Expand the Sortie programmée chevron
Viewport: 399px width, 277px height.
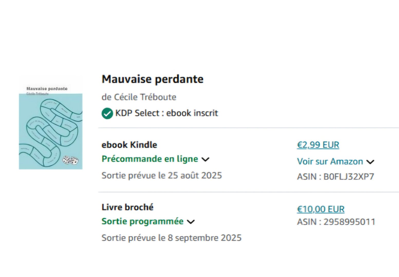pyautogui.click(x=191, y=222)
